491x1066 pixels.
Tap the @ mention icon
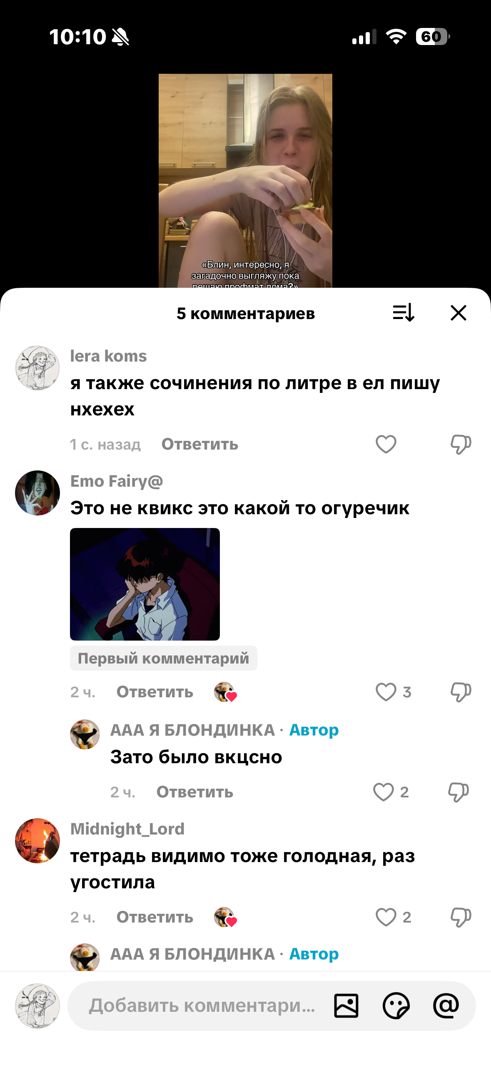(x=446, y=1006)
